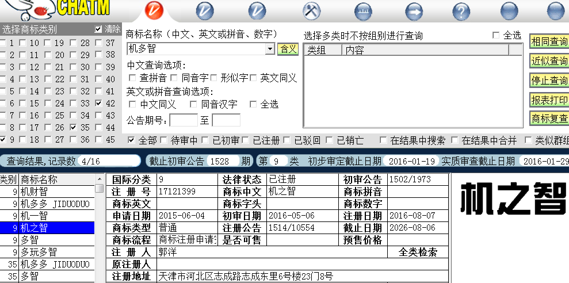Open the blue checkmark icon next to the hammer tools icon
569x283 pixels.
[x=257, y=11]
